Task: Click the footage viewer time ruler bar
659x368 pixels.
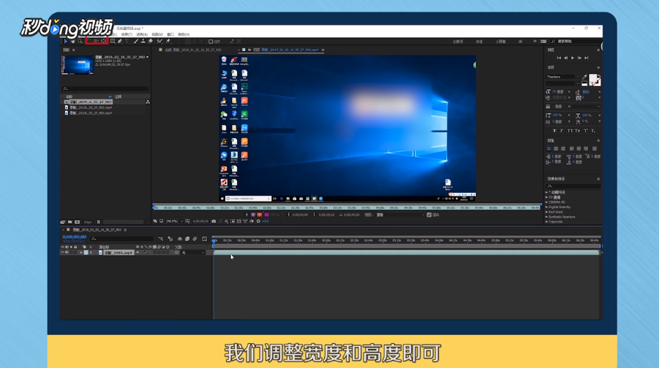Action: [x=347, y=207]
